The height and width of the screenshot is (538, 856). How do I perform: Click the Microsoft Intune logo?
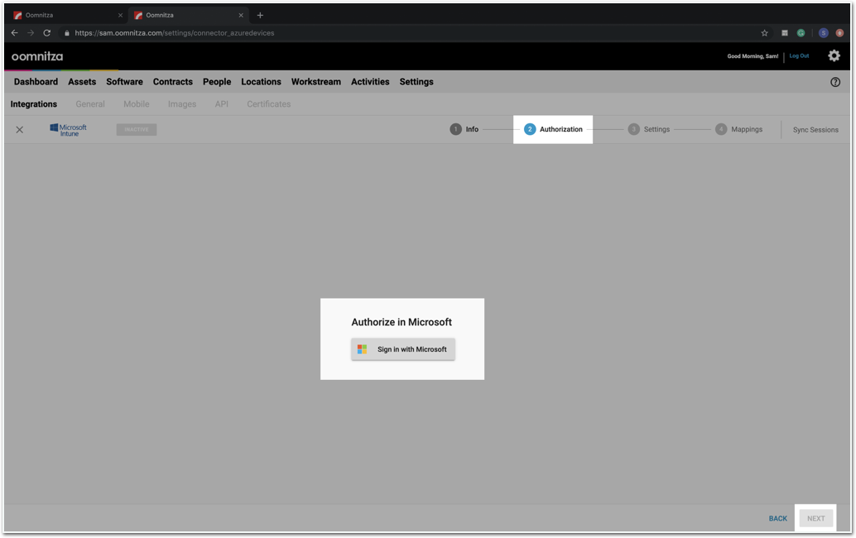[x=68, y=129]
